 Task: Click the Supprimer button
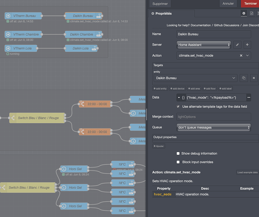pyautogui.click(x=160, y=3)
